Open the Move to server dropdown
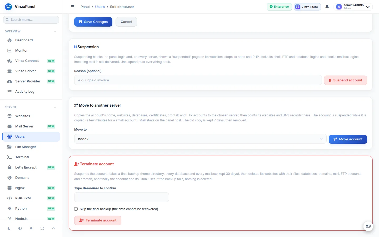 pyautogui.click(x=200, y=139)
